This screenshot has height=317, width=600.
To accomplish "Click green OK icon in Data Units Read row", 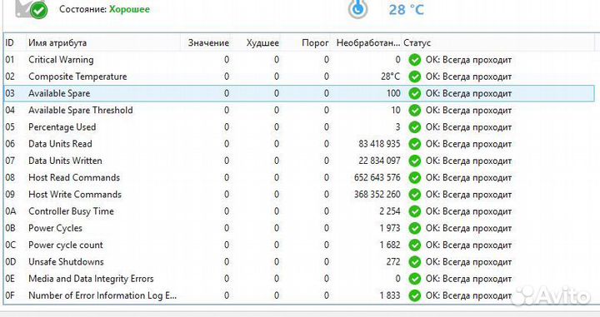I will pyautogui.click(x=414, y=144).
